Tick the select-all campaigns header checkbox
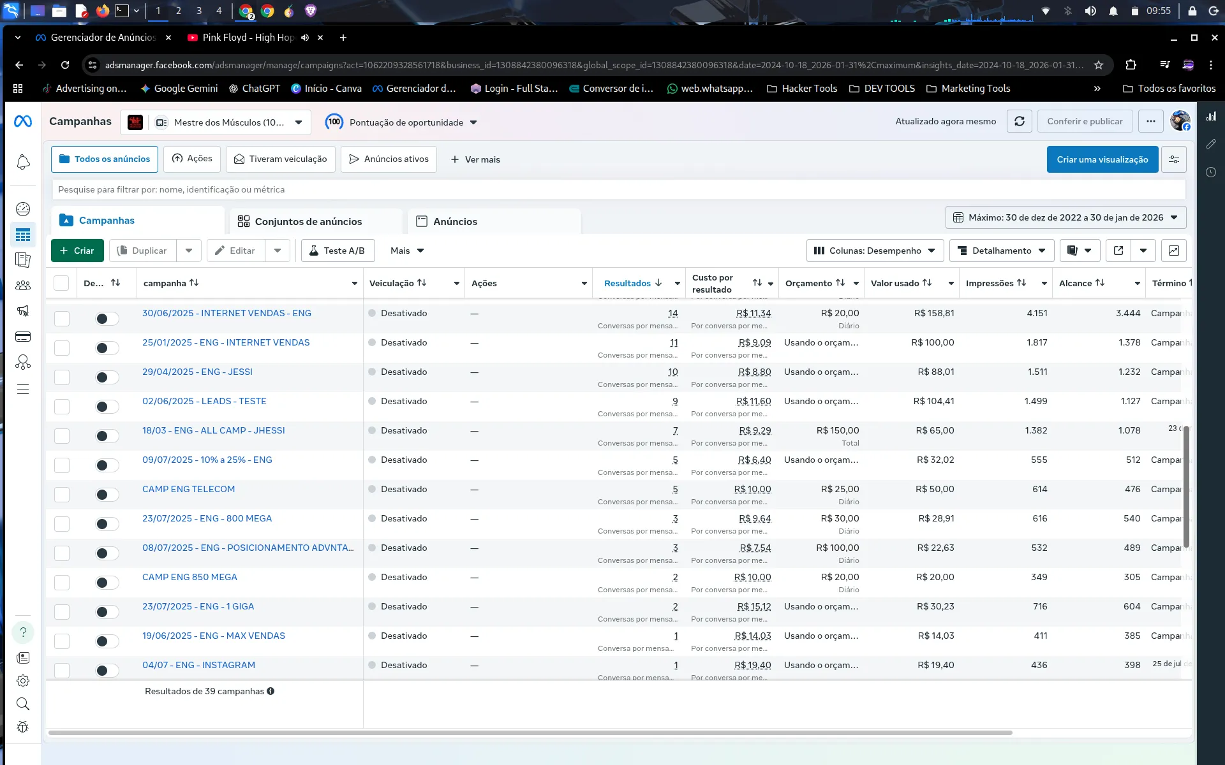This screenshot has width=1225, height=765. [x=61, y=283]
